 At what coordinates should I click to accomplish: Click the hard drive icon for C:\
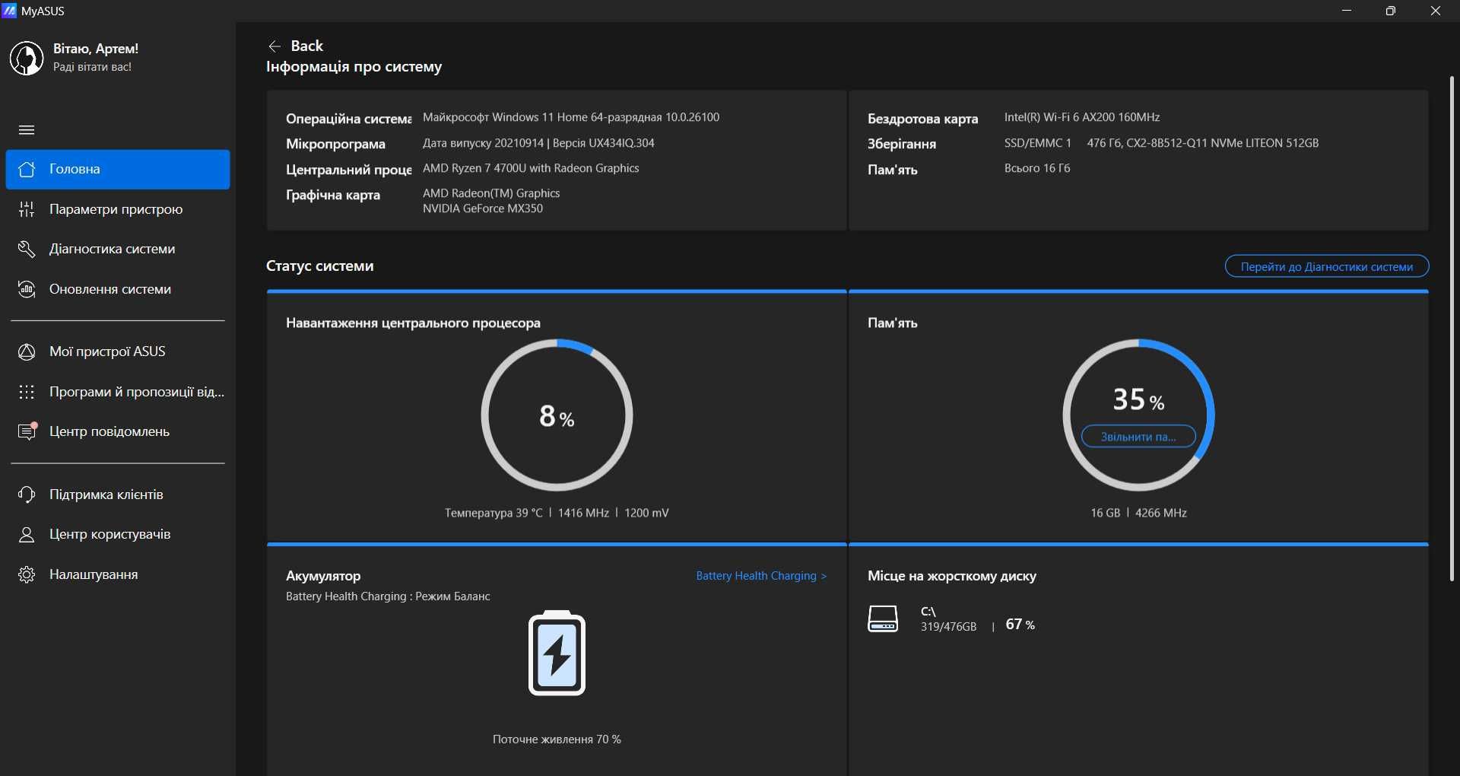click(x=883, y=619)
